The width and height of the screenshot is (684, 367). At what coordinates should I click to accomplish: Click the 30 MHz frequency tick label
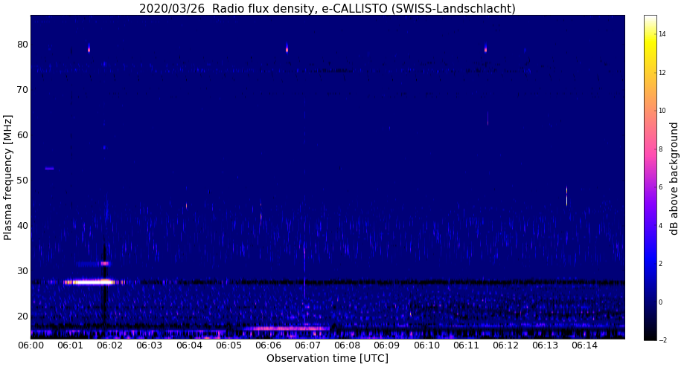[22, 270]
